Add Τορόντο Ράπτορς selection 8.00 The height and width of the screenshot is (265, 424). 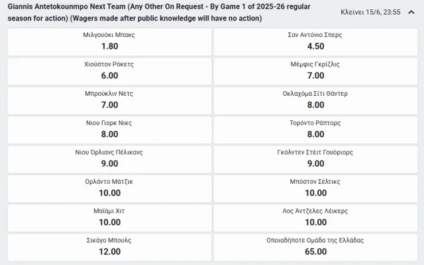315,130
